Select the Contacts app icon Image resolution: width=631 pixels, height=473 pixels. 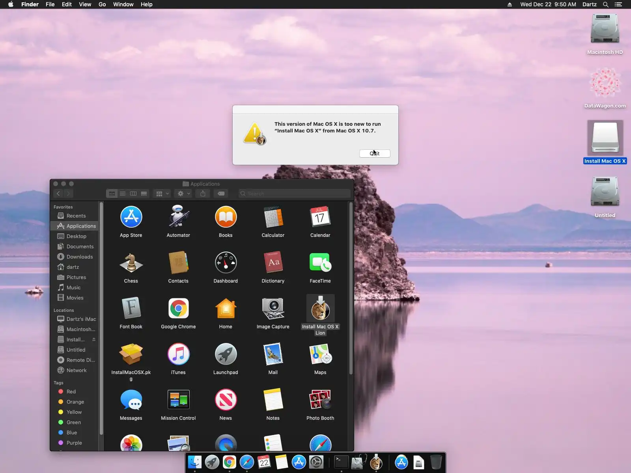(178, 263)
